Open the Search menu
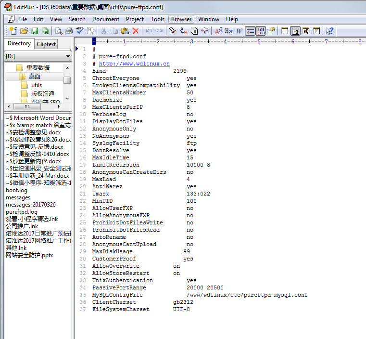 tap(77, 19)
